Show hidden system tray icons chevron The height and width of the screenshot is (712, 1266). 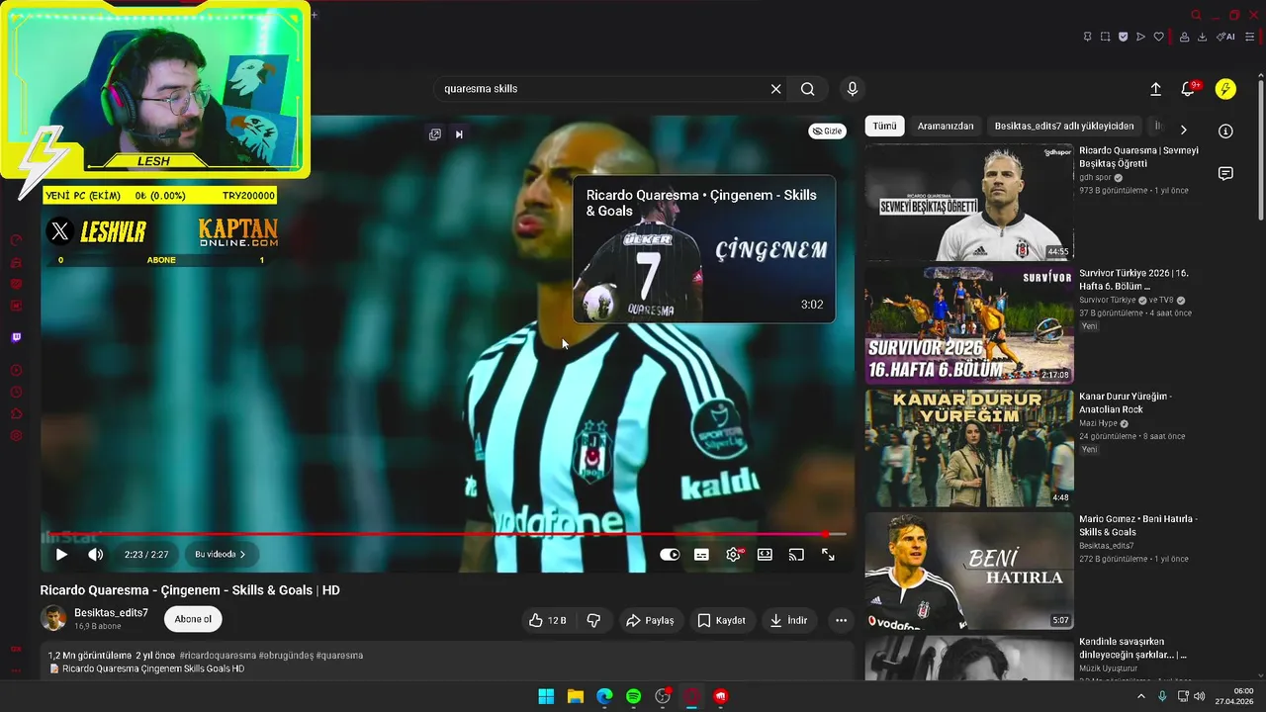tap(1140, 696)
